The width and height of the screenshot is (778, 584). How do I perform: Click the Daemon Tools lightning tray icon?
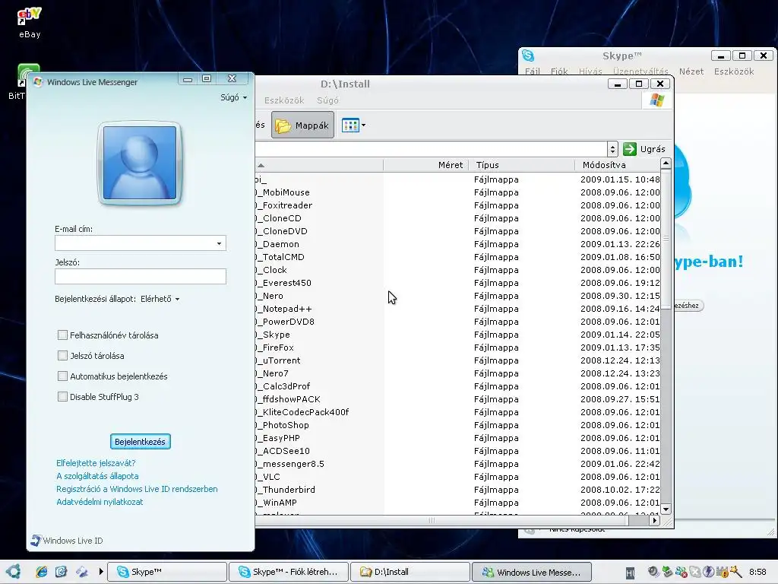tap(708, 572)
